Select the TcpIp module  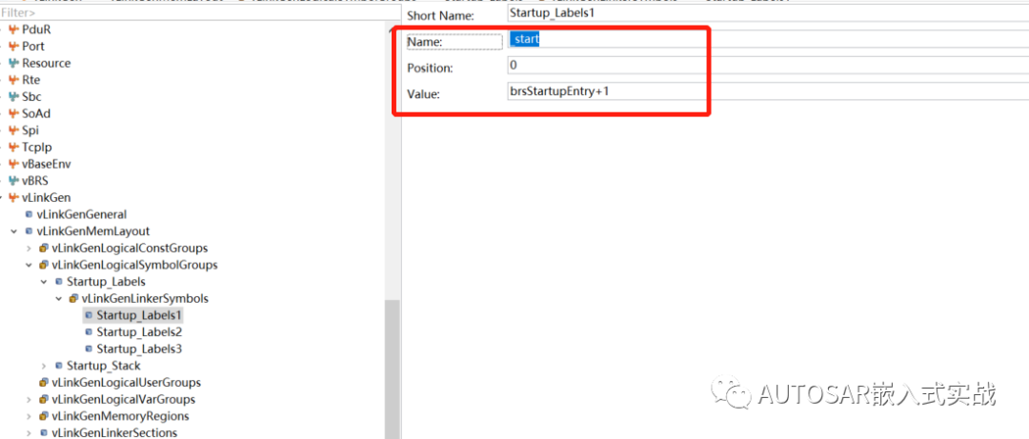click(x=36, y=147)
